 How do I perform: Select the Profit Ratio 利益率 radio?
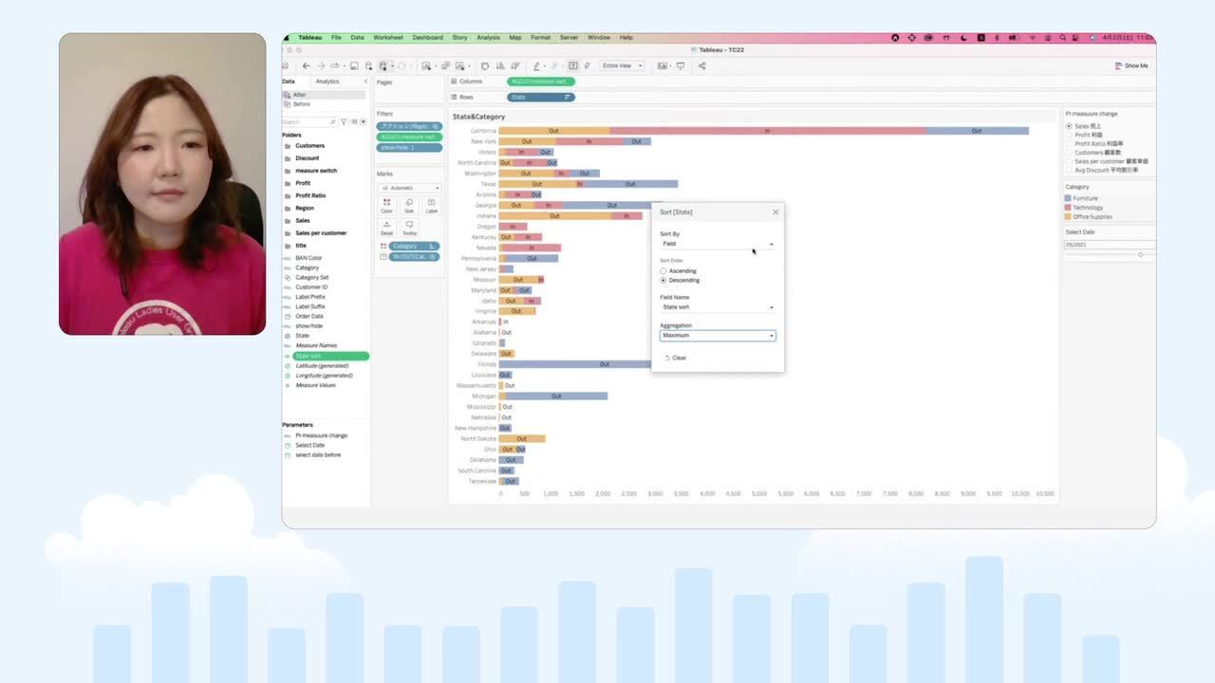[x=1069, y=143]
